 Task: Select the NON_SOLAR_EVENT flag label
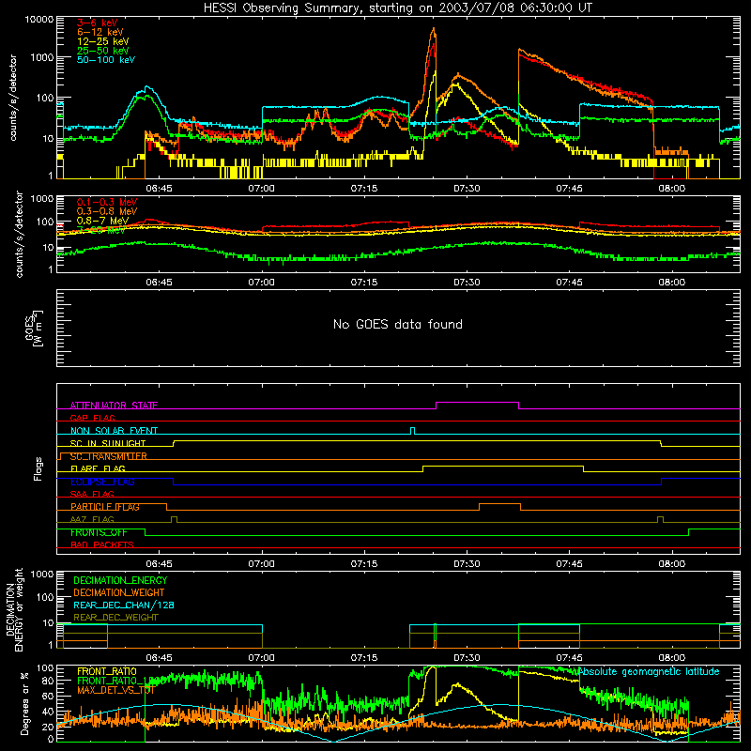coord(114,431)
